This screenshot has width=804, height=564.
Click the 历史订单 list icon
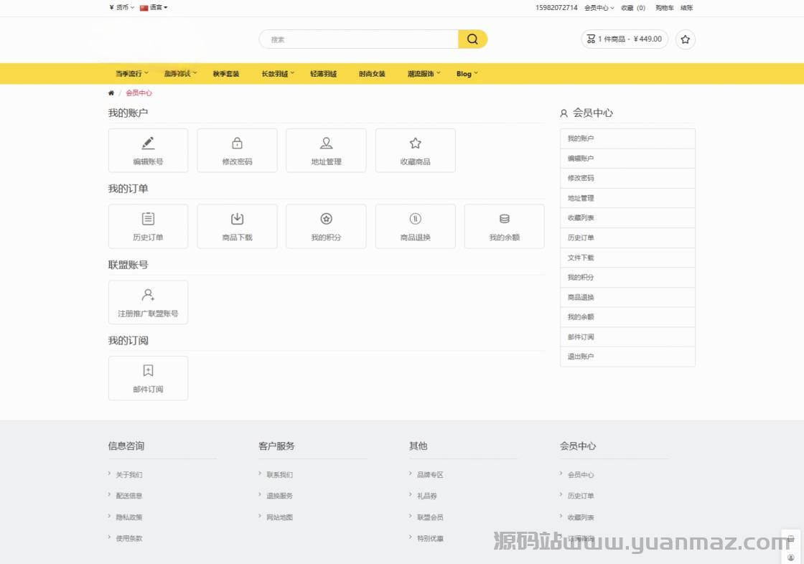tap(148, 219)
